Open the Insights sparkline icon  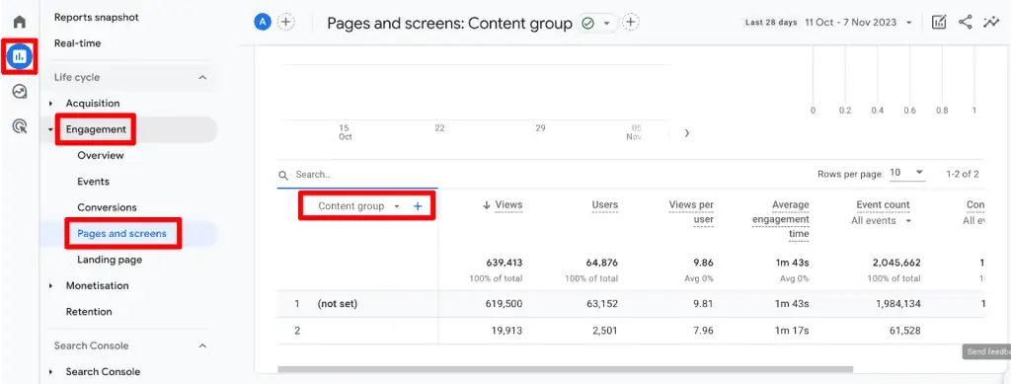click(990, 22)
